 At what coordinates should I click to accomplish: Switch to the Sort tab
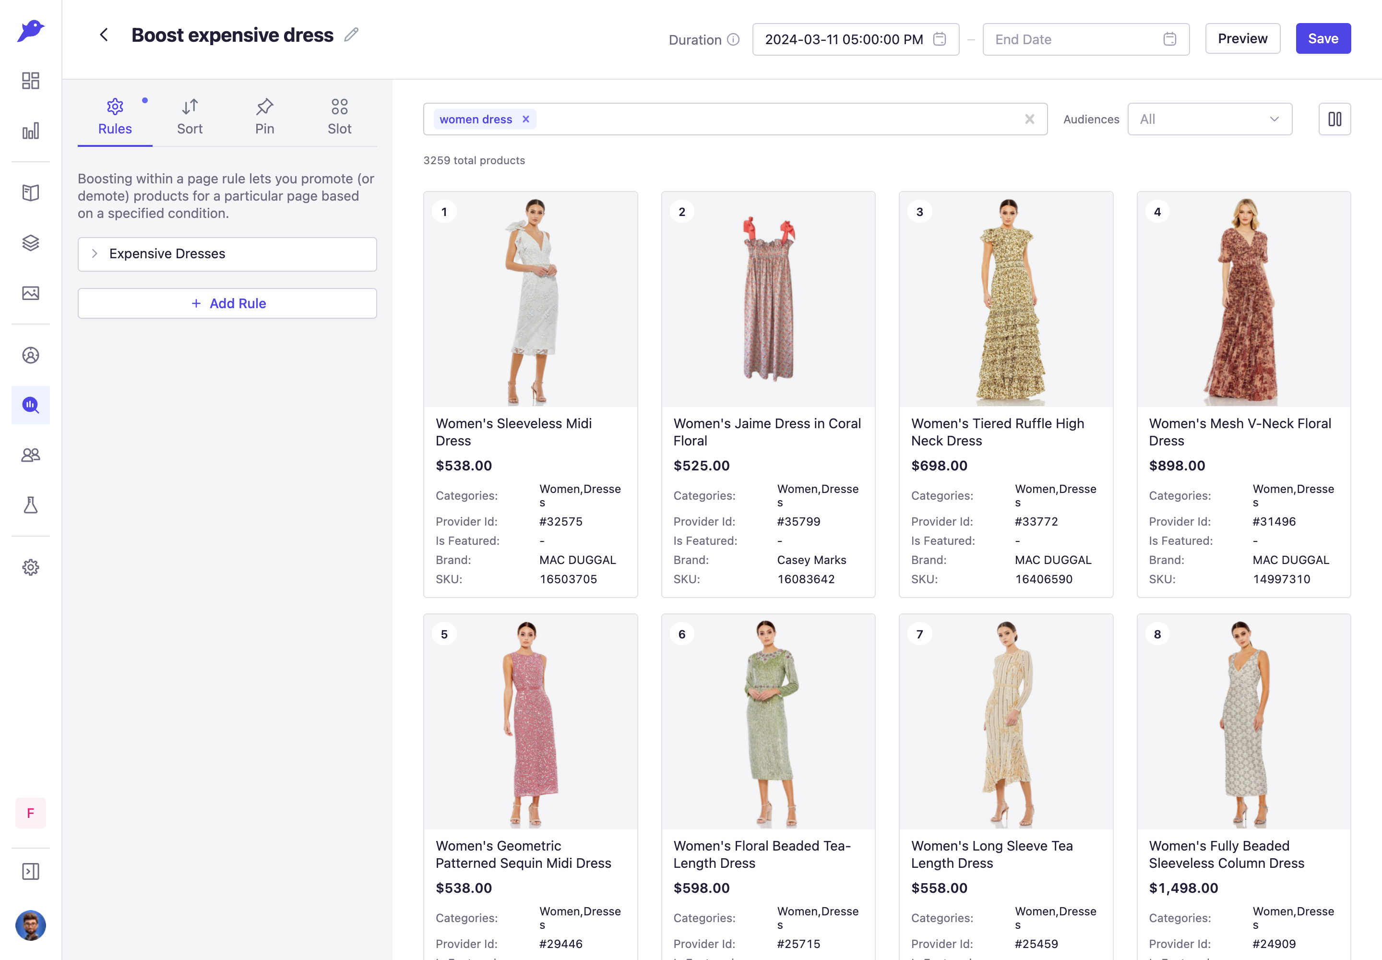190,117
